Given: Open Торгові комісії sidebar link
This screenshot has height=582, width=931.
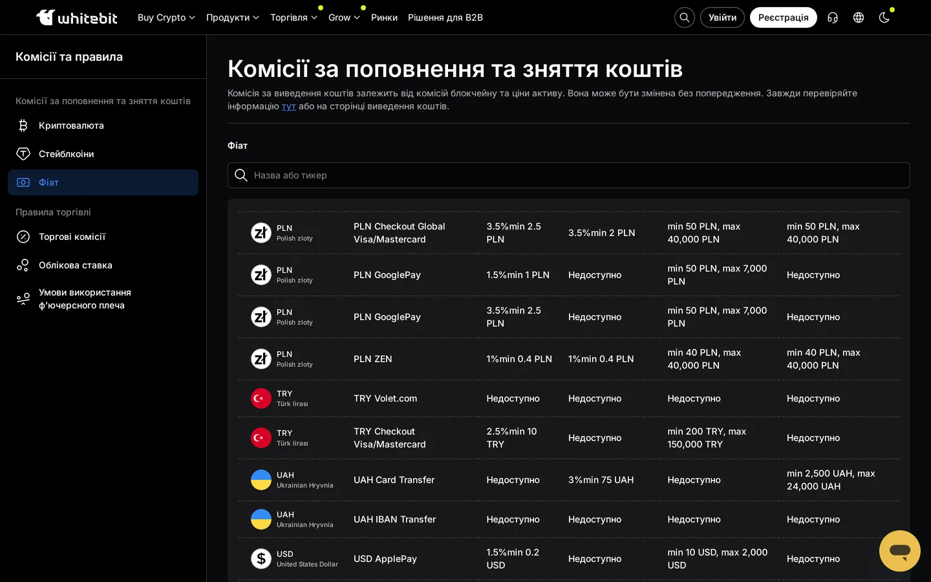Looking at the screenshot, I should (103, 237).
